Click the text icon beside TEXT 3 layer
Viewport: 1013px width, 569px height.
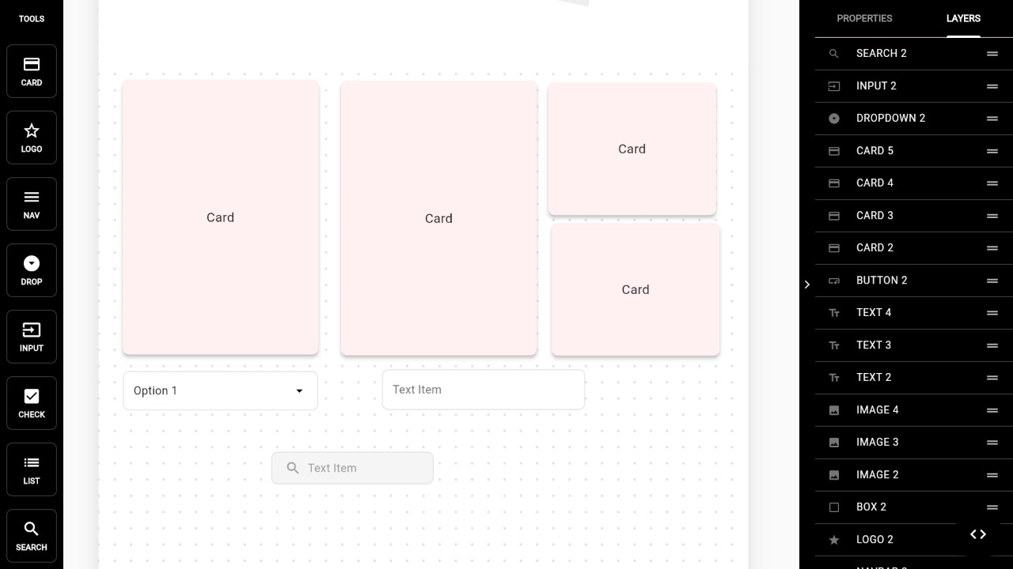coord(834,345)
